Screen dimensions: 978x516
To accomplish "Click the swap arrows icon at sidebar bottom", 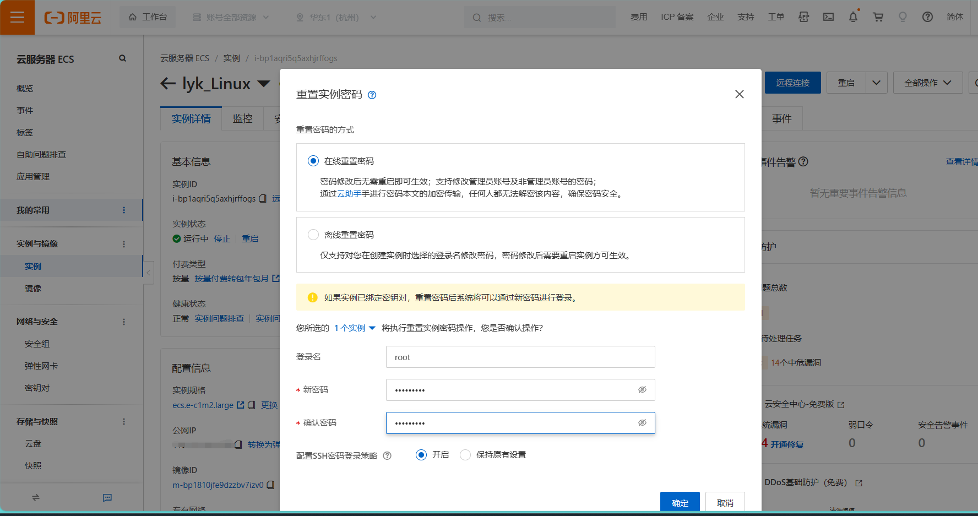I will coord(36,497).
